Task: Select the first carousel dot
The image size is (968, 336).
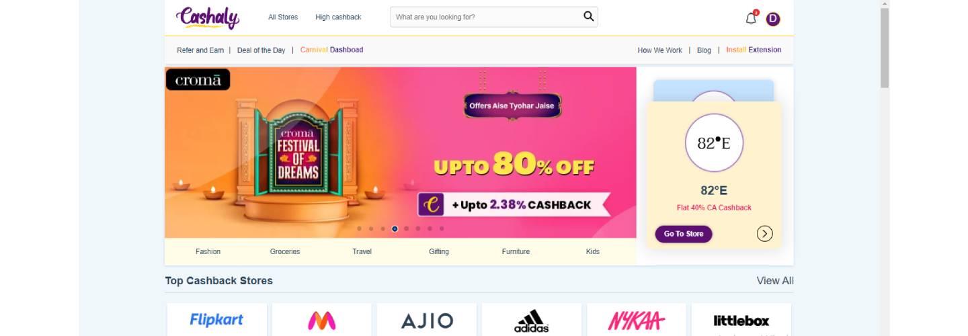Action: (x=359, y=228)
